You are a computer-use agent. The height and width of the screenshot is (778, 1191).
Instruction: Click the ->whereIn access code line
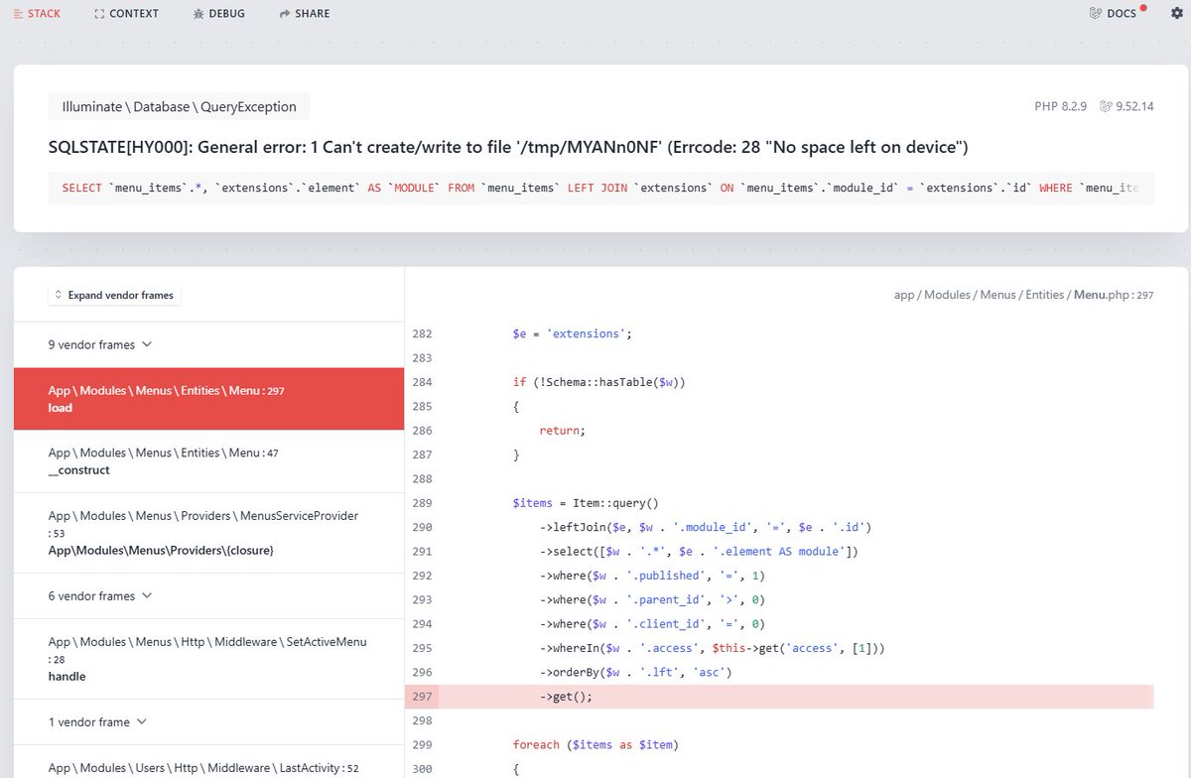[712, 648]
